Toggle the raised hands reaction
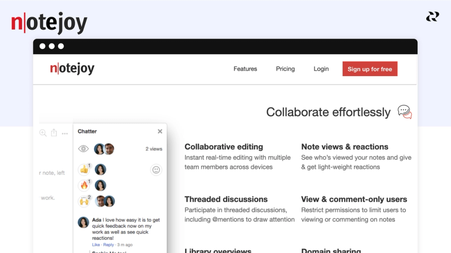This screenshot has width=451, height=253. click(x=84, y=201)
